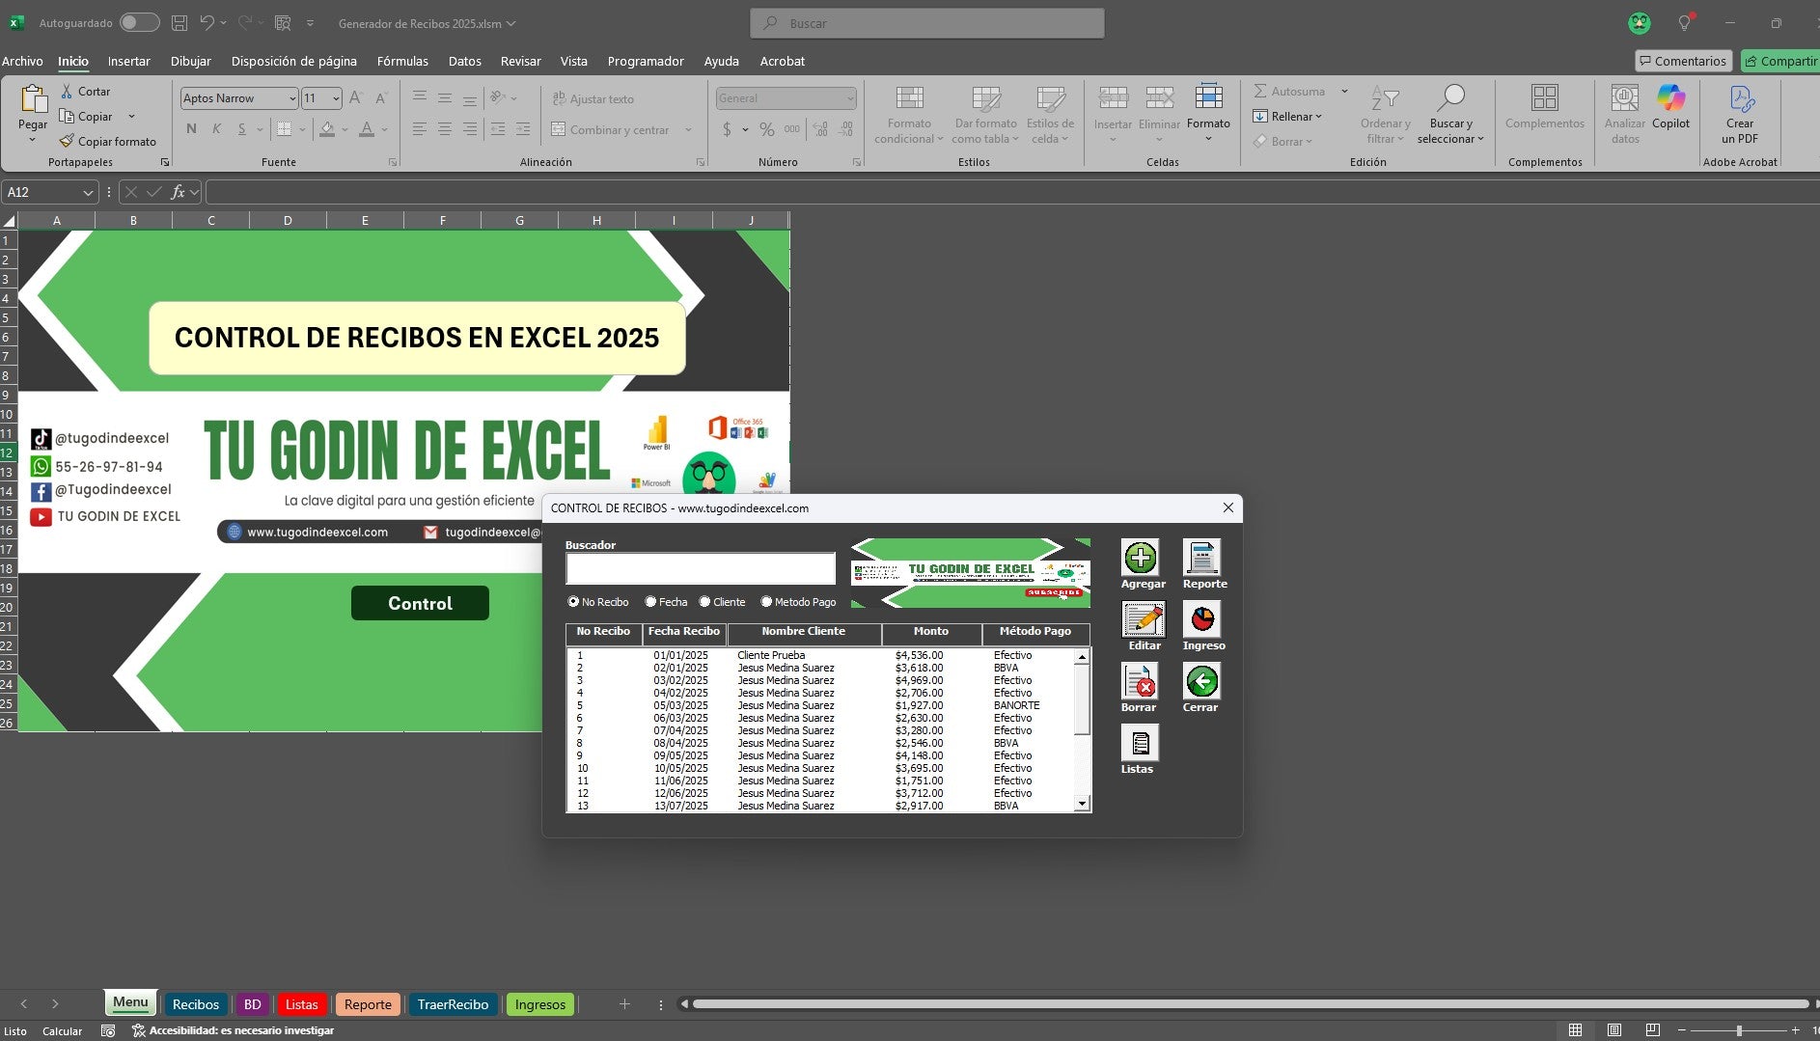Expand Copiar dropdown arrow

pos(131,117)
